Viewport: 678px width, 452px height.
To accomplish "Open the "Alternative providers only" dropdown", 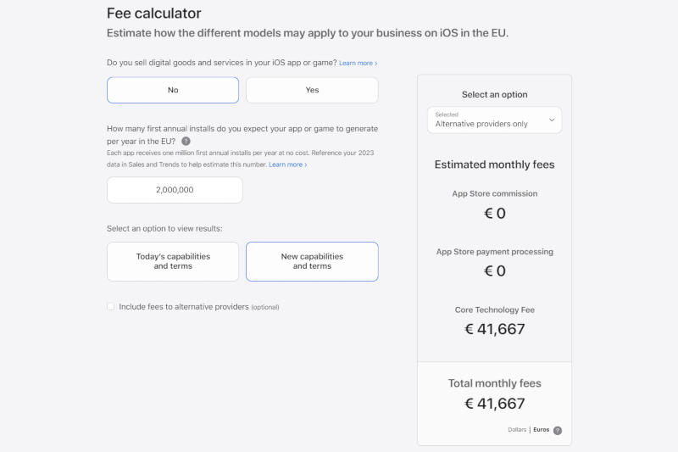I will [494, 120].
